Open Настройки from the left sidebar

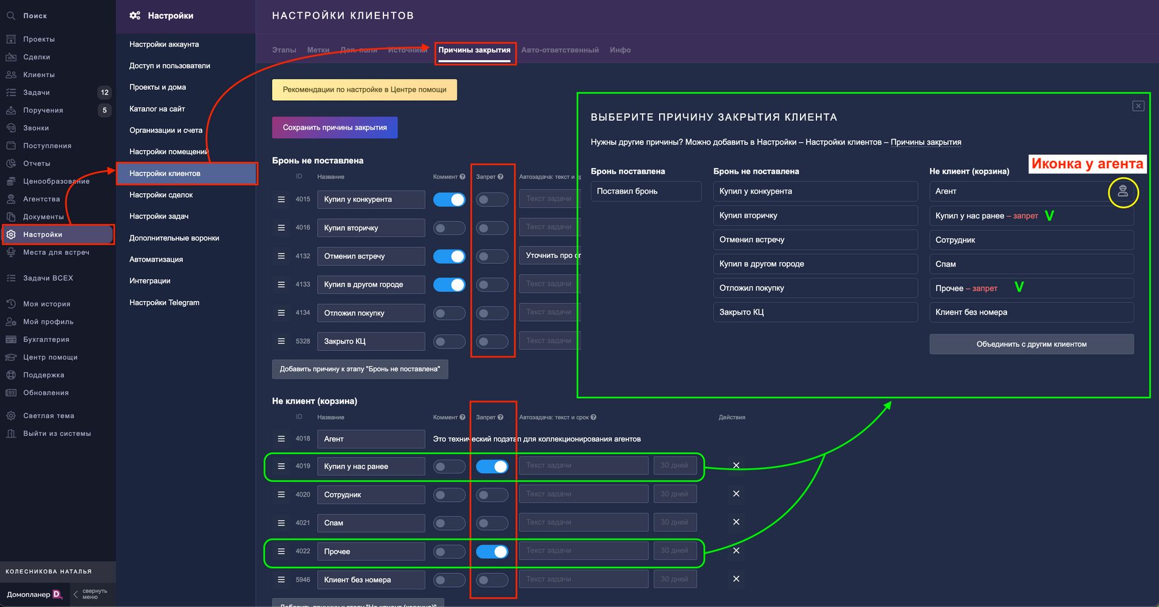click(43, 234)
